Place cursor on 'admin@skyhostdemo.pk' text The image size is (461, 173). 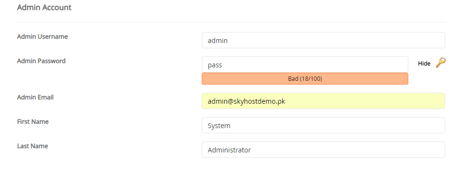[x=246, y=101]
